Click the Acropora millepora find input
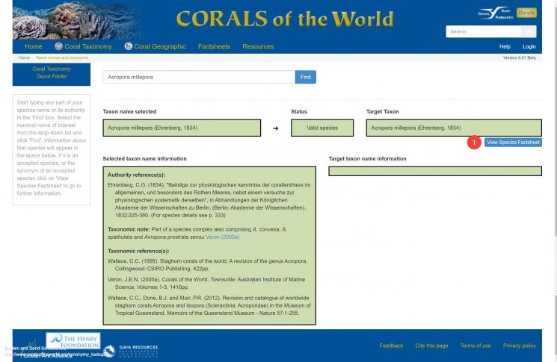 [x=199, y=77]
